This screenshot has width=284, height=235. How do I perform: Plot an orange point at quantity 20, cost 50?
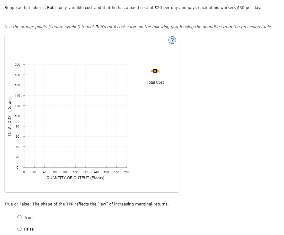coord(34,141)
